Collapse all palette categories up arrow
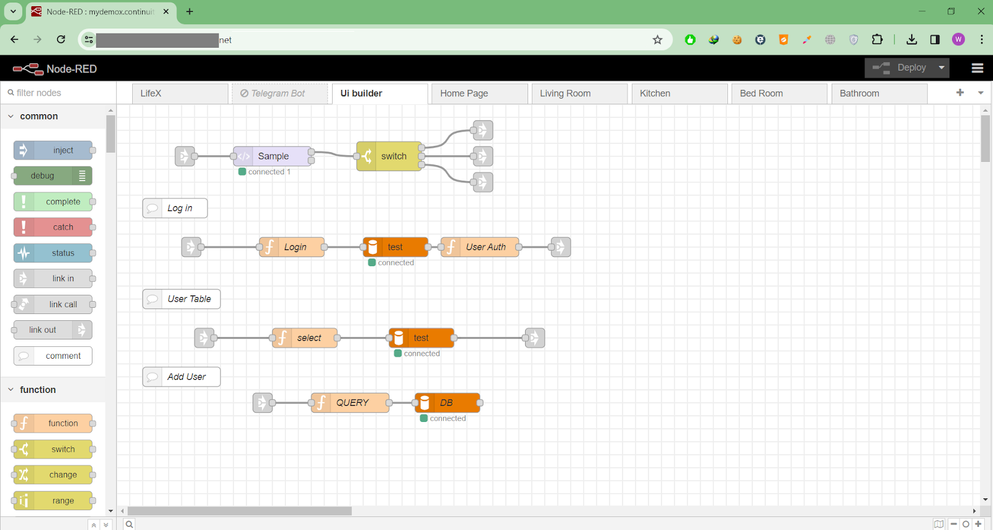Viewport: 993px width, 530px height. [94, 525]
